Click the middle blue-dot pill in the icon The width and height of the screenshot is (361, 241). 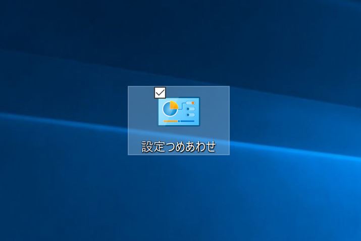coord(190,109)
